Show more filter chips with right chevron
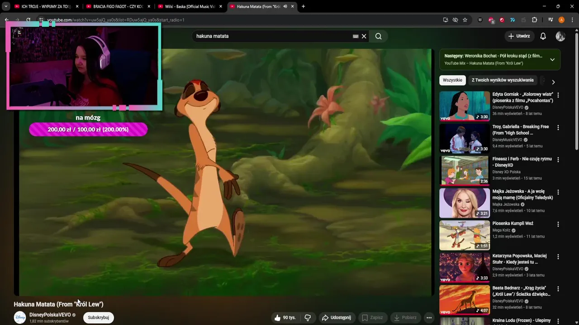The height and width of the screenshot is (325, 579). [553, 82]
